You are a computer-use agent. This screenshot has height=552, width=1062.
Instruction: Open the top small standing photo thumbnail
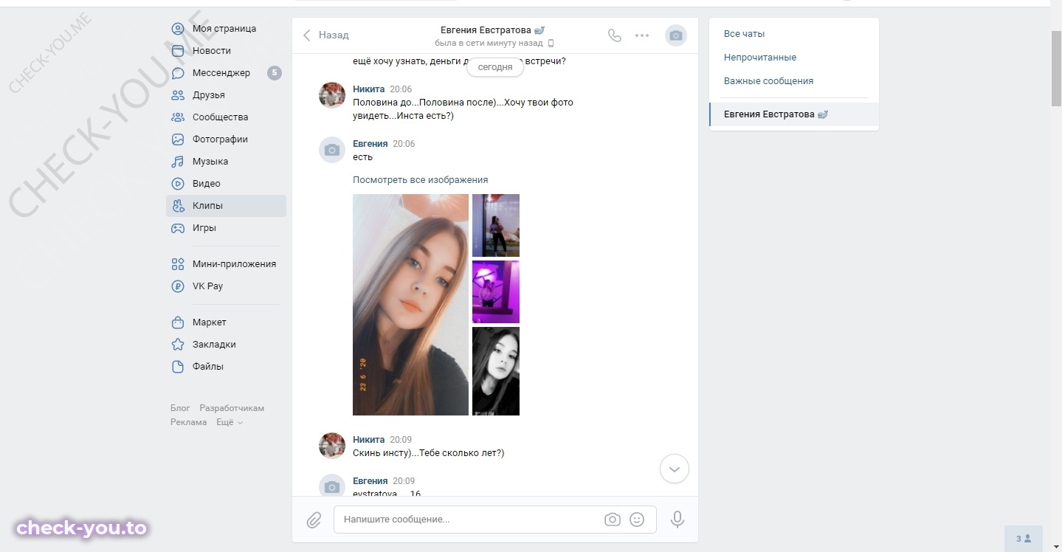tap(496, 225)
